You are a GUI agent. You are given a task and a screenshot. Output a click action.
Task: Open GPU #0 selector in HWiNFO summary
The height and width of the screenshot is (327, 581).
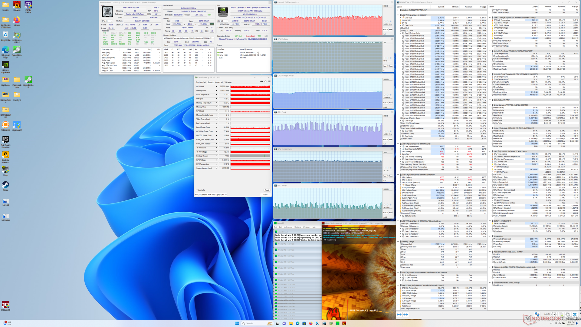coord(222,21)
